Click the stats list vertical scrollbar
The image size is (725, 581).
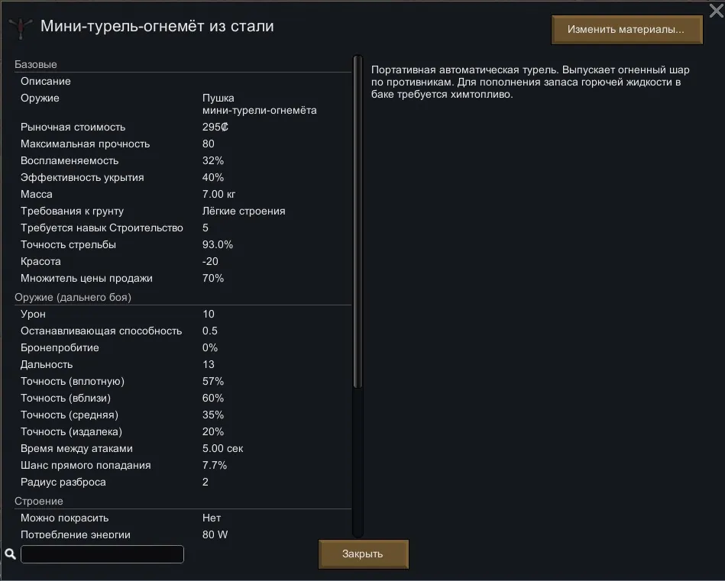click(357, 221)
